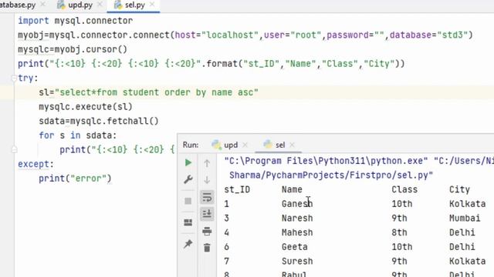Click "Geeta" in the console output
494x277 pixels.
295,247
